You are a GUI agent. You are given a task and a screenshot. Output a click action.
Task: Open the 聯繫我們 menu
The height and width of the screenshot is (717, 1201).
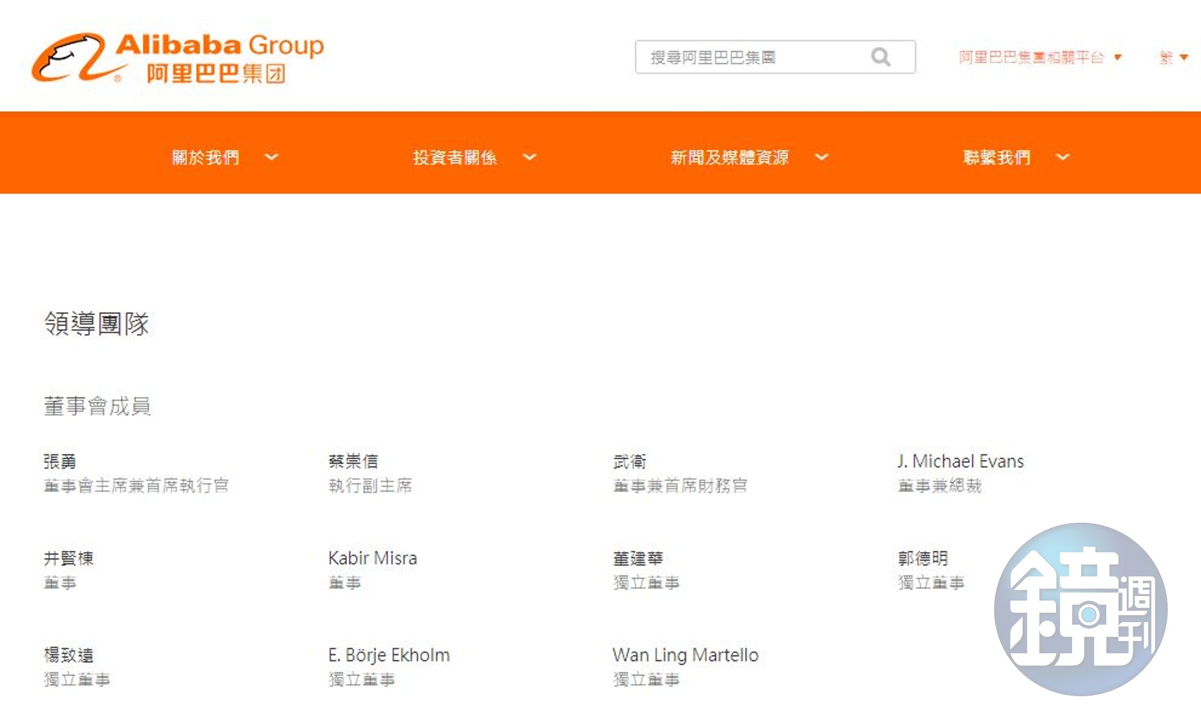coord(997,157)
